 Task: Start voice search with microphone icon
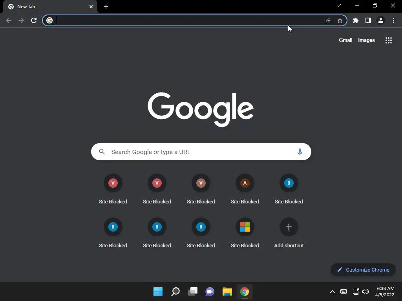pyautogui.click(x=300, y=152)
